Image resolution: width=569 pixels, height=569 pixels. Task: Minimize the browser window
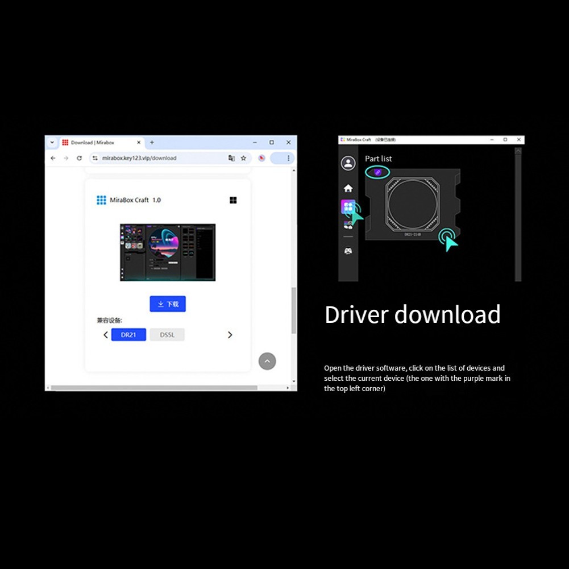255,143
